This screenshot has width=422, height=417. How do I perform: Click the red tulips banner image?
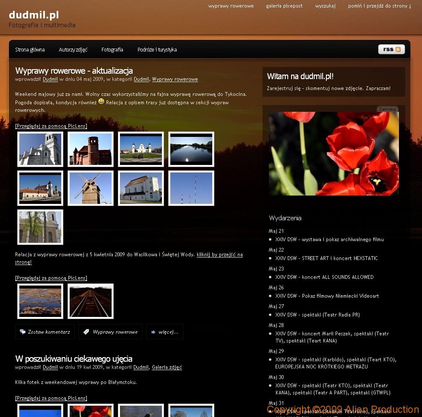(x=333, y=153)
